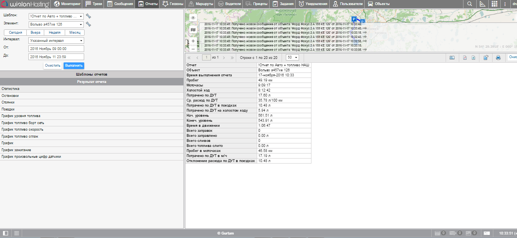Expand the Шаблон template dropdown
Image resolution: width=517 pixels, height=238 pixels.
coord(56,16)
